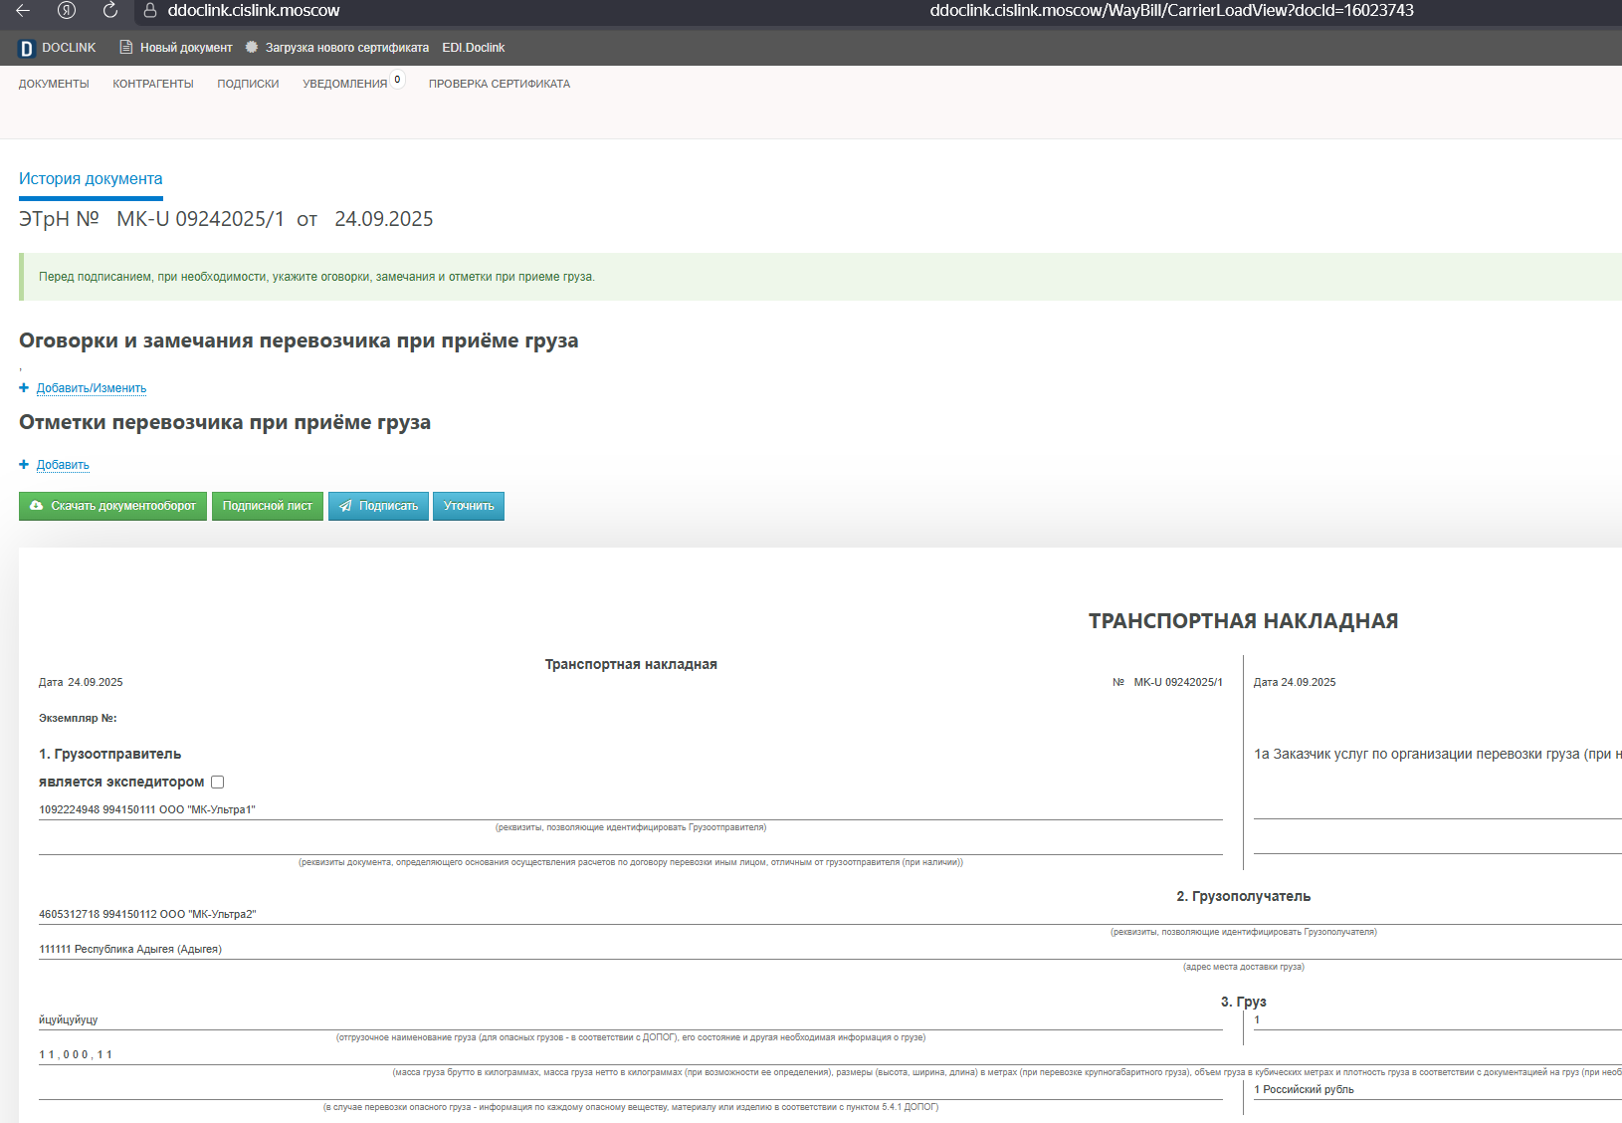Open the Новый документ link
Viewport: 1622px width, 1123px height.
186,48
